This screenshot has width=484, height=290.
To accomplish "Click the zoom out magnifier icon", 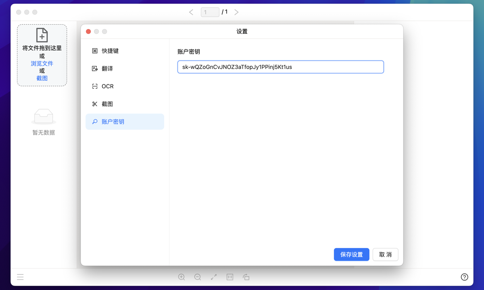I will pyautogui.click(x=198, y=277).
